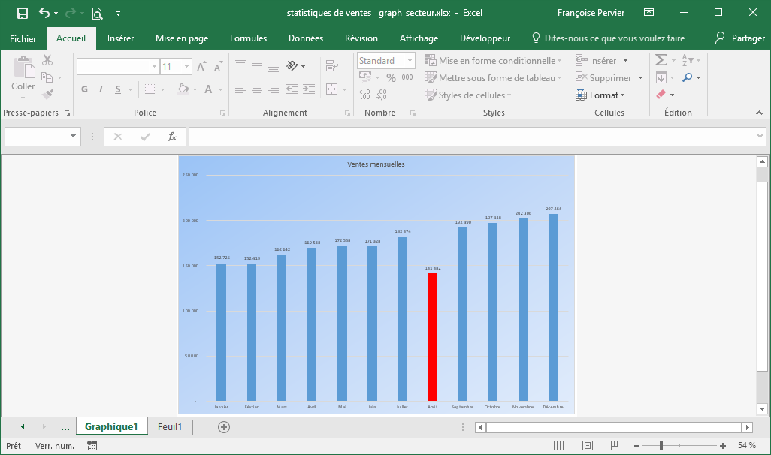Click the Find and Select magnifier icon

pyautogui.click(x=687, y=77)
